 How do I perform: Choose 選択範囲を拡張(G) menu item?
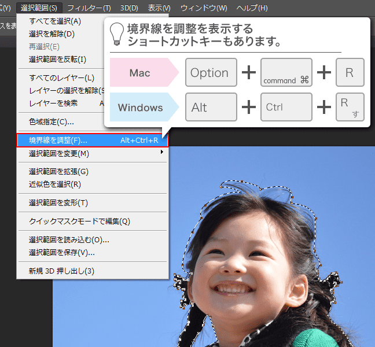click(x=58, y=172)
